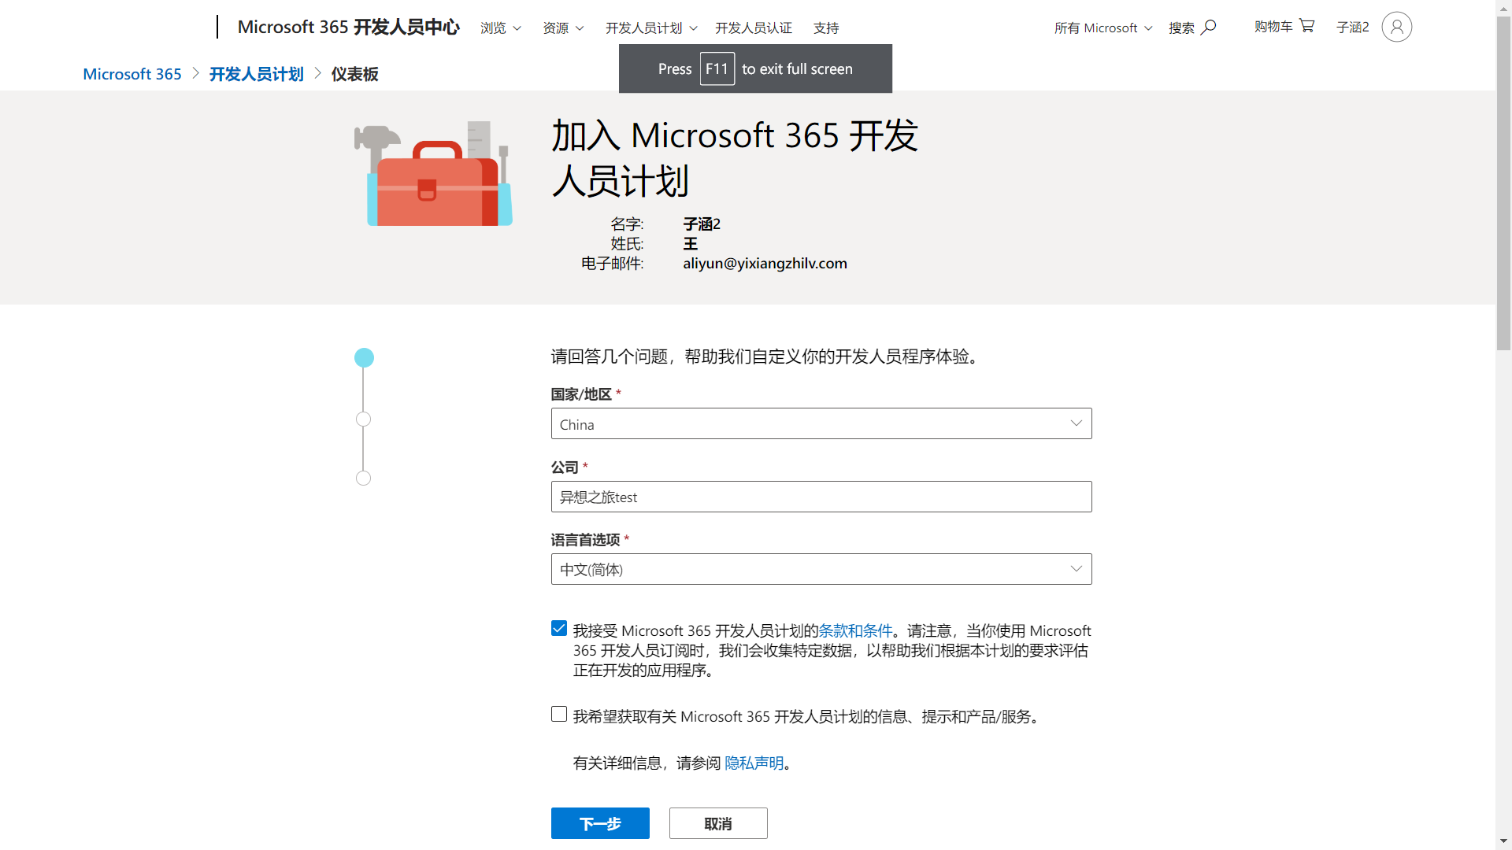The image size is (1512, 850).
Task: Open the 浏览 navigation menu
Action: click(x=501, y=28)
